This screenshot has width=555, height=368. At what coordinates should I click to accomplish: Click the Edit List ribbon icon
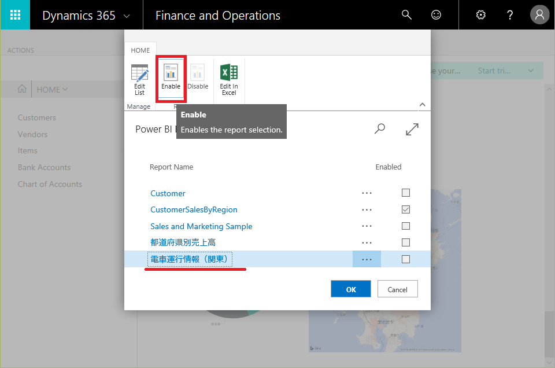pyautogui.click(x=139, y=80)
